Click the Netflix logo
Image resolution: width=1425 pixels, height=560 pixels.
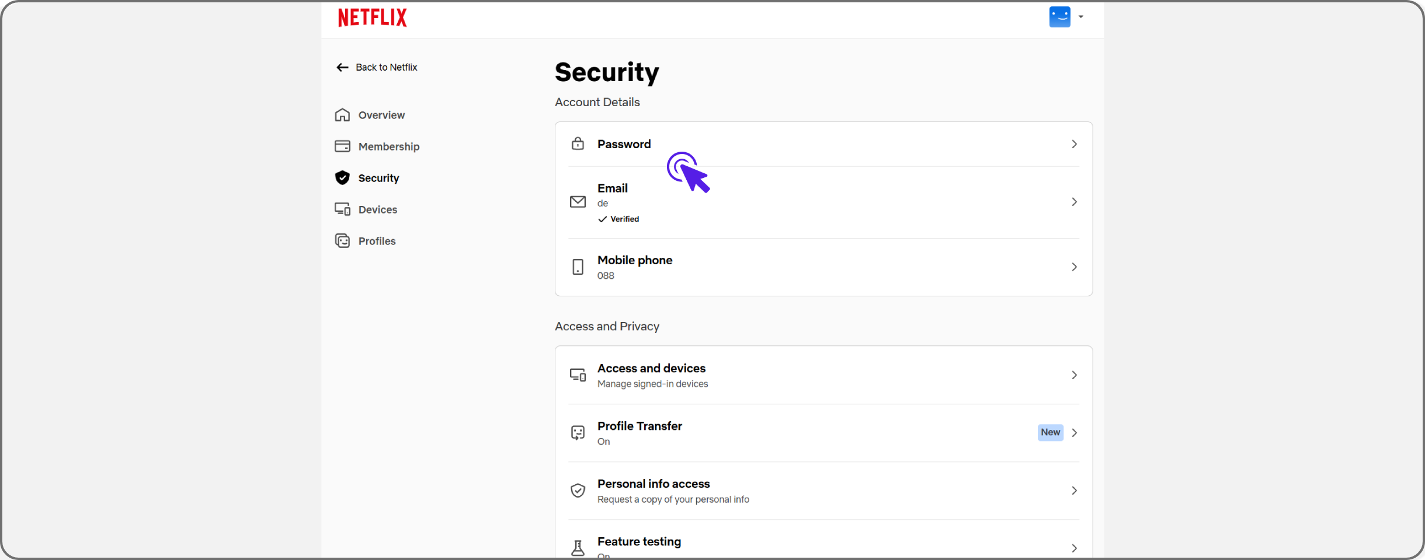(x=372, y=17)
